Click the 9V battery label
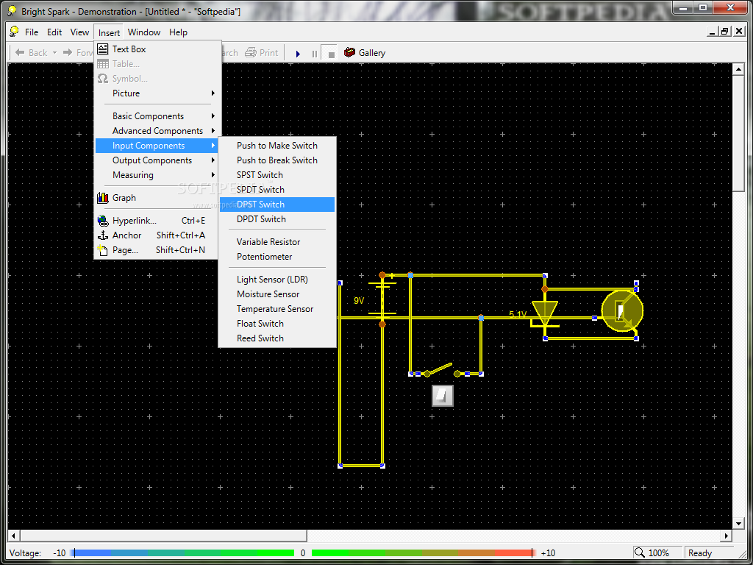The height and width of the screenshot is (565, 753). click(359, 301)
